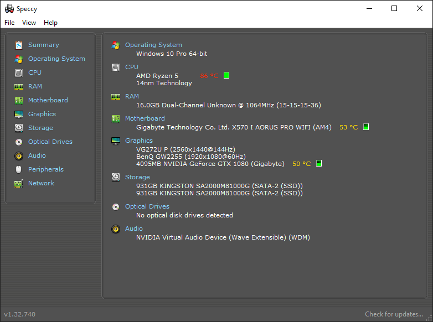Click Windows 10 Pro 64-bit text
This screenshot has width=433, height=322.
pyautogui.click(x=172, y=54)
